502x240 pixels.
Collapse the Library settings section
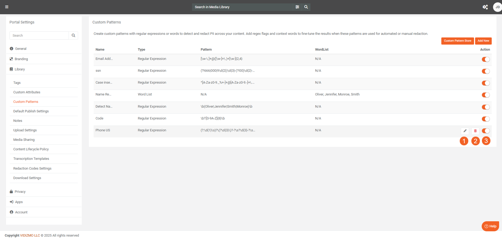[x=20, y=69]
